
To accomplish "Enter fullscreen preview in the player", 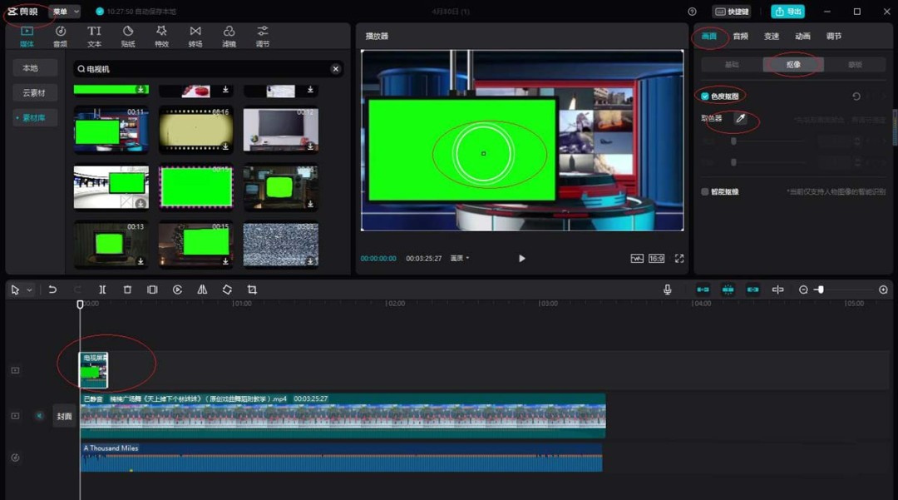I will coord(679,259).
